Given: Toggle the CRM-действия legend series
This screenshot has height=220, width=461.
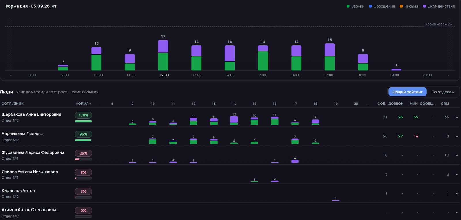Looking at the screenshot, I should pos(439,6).
